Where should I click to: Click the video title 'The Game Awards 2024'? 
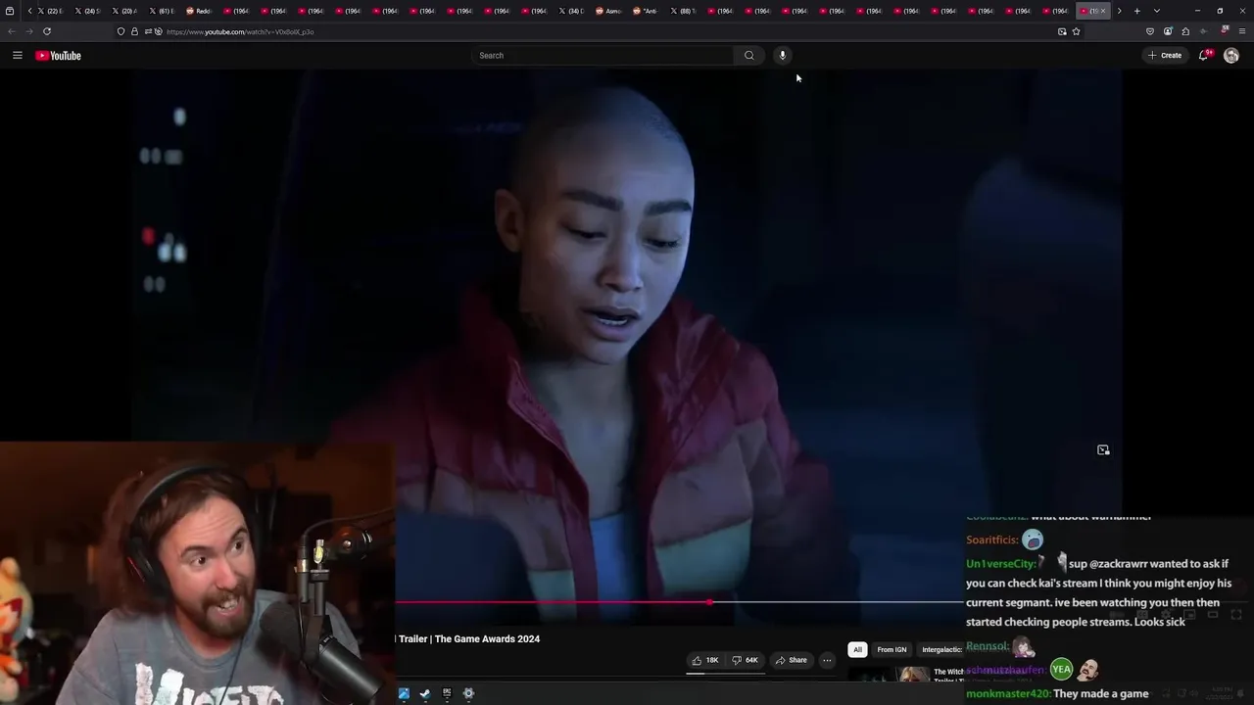pyautogui.click(x=487, y=639)
